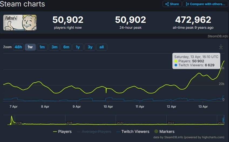
Task: Enable the Average Players series
Action: [x=94, y=132]
